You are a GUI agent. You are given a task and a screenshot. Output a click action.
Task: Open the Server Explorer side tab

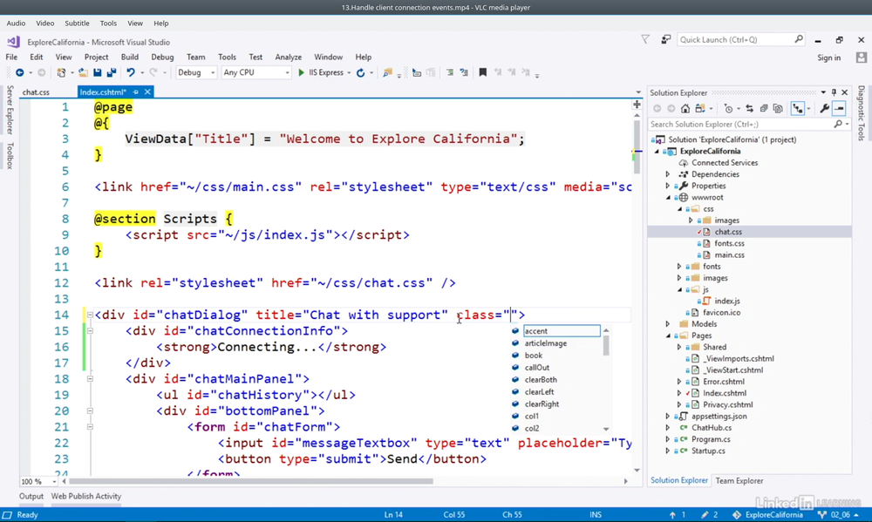[x=10, y=110]
